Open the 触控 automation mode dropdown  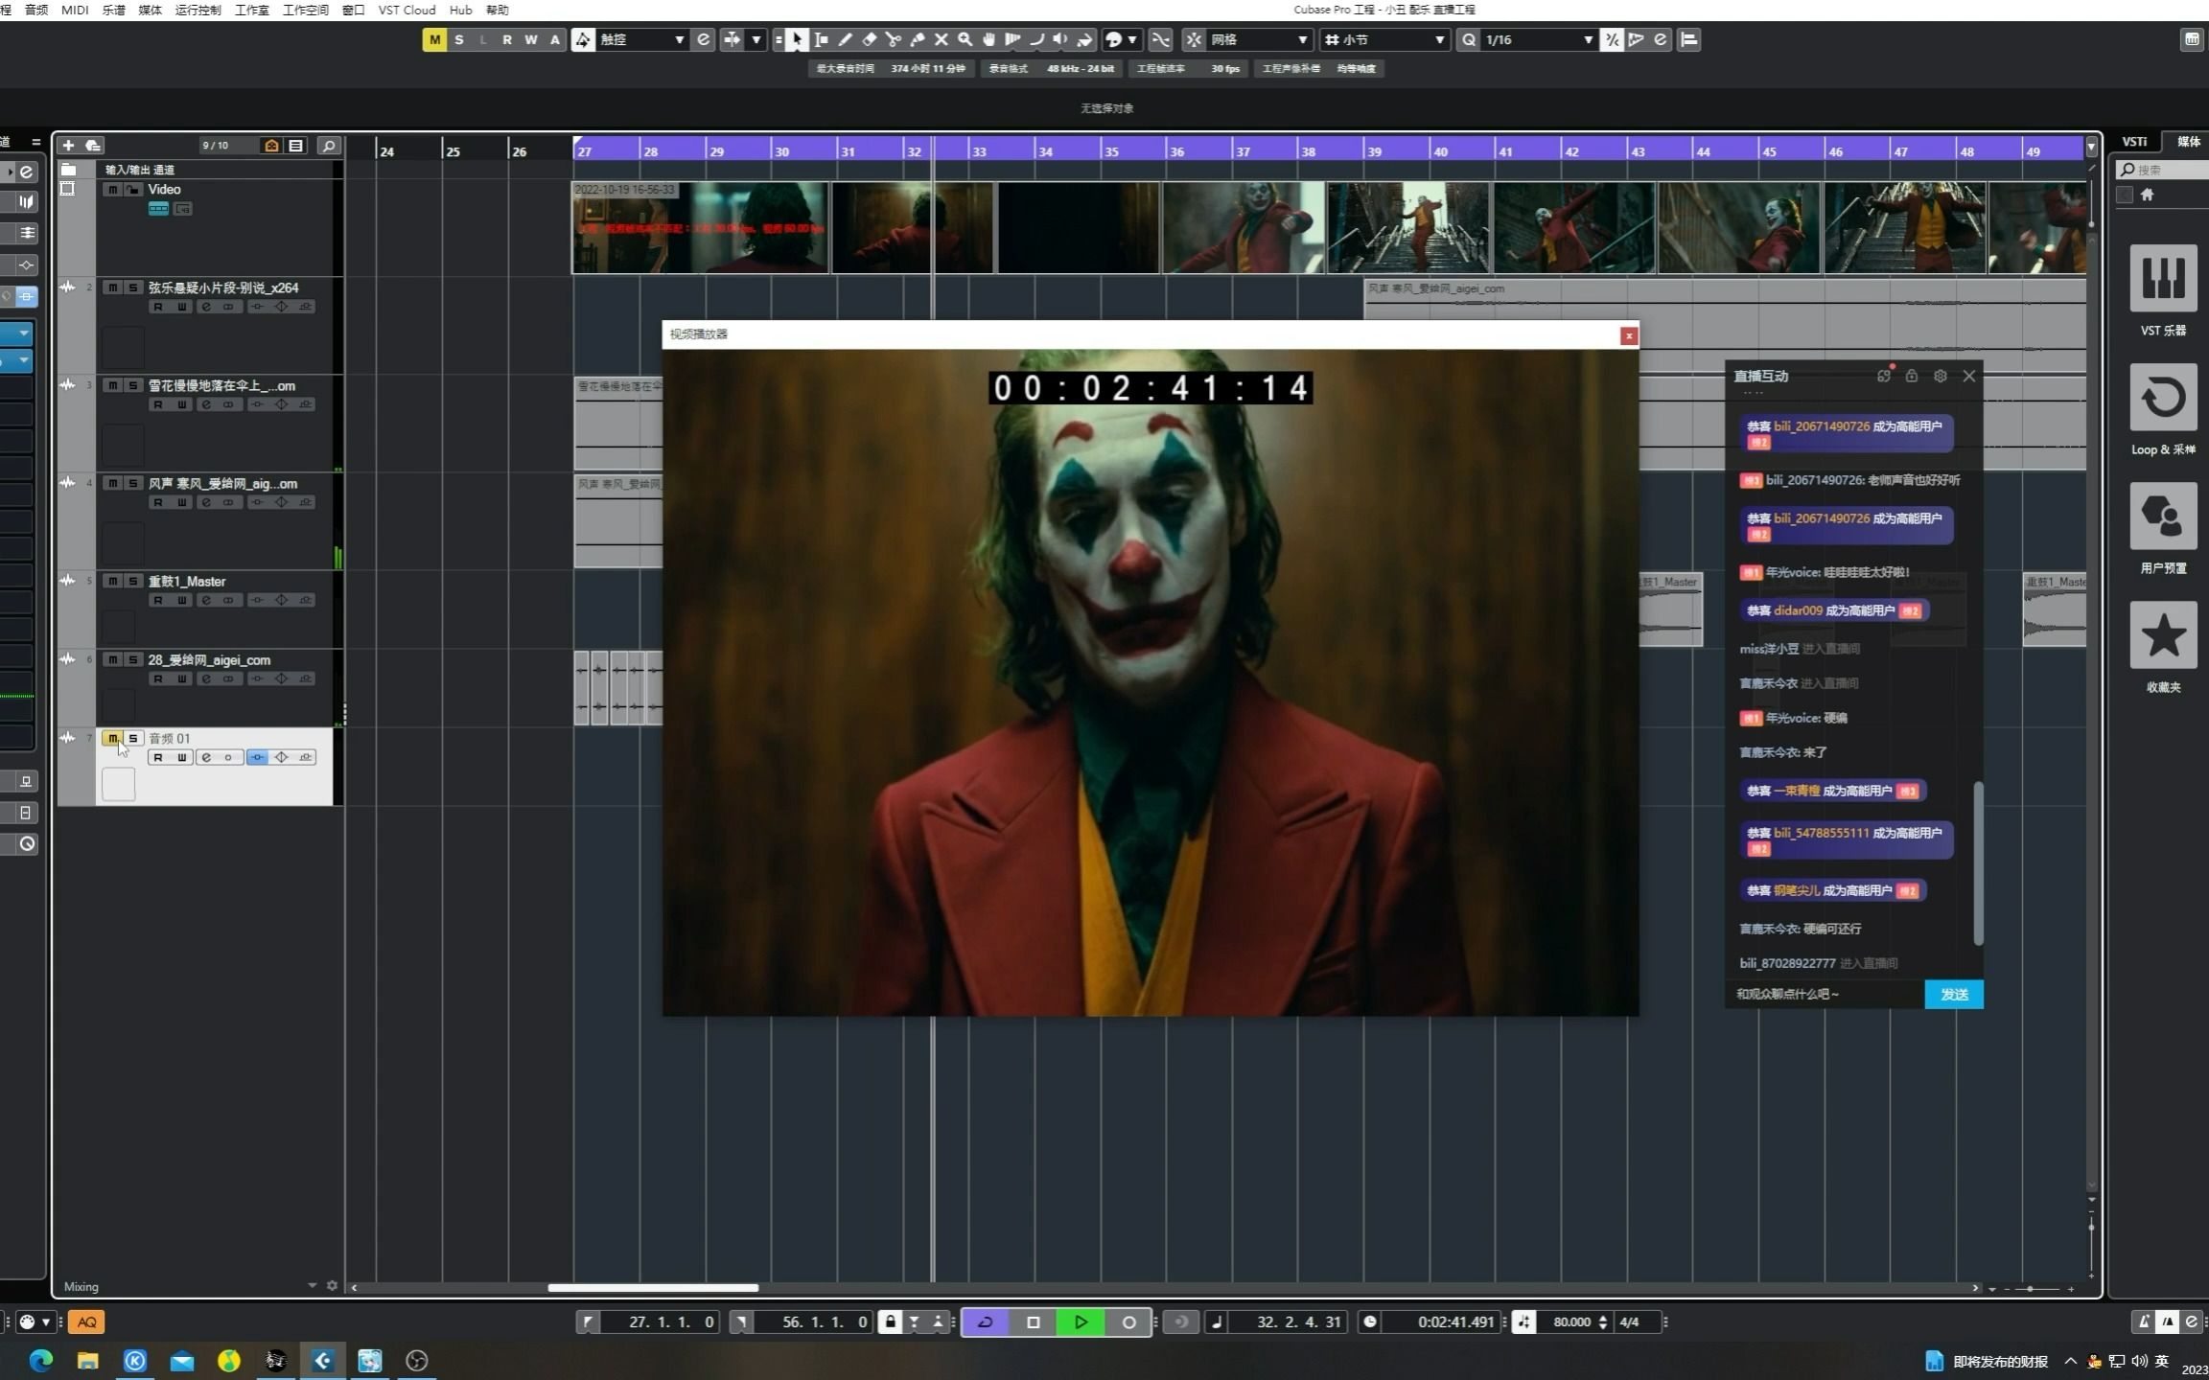[642, 39]
